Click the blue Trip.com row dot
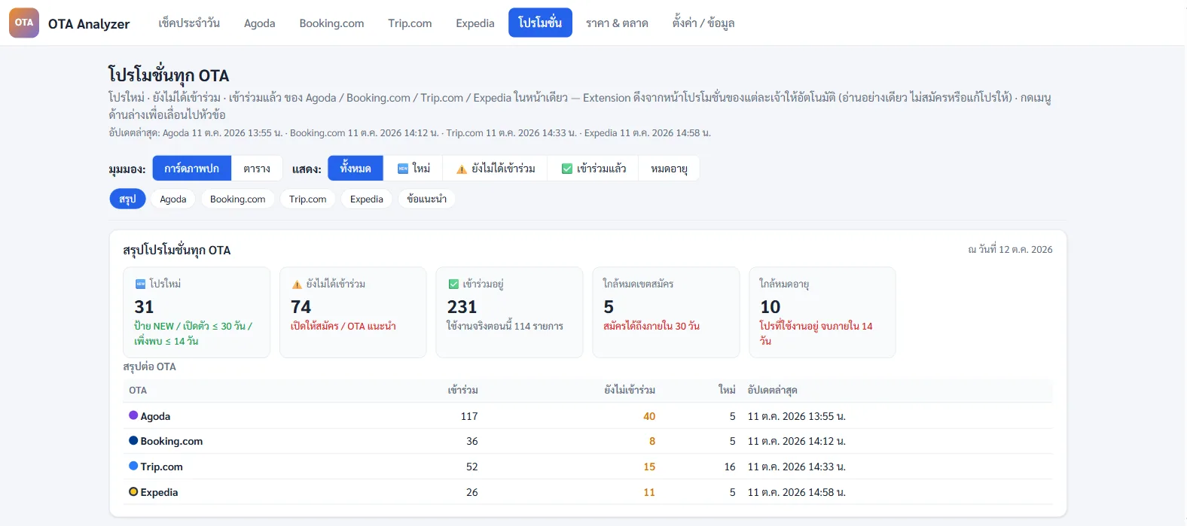The width and height of the screenshot is (1187, 526). coord(133,466)
